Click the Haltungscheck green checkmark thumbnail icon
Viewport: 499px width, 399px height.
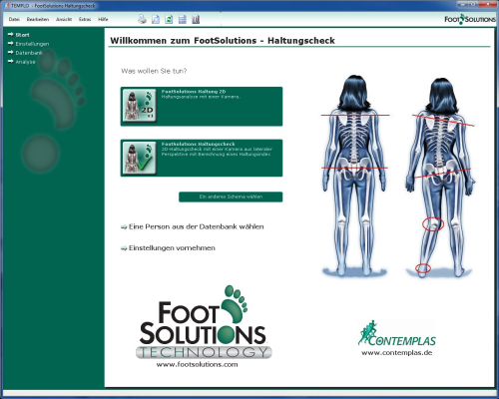(140, 158)
